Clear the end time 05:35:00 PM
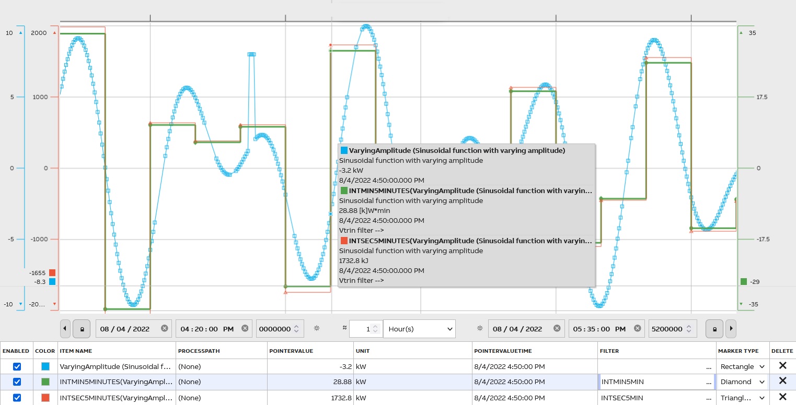Image resolution: width=796 pixels, height=405 pixels. (637, 328)
